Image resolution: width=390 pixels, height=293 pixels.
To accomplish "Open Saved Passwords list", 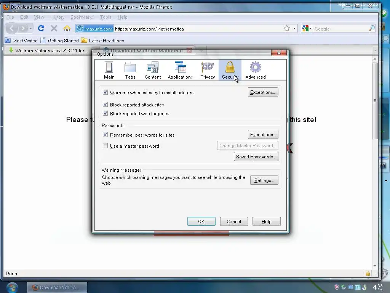I will click(x=256, y=156).
